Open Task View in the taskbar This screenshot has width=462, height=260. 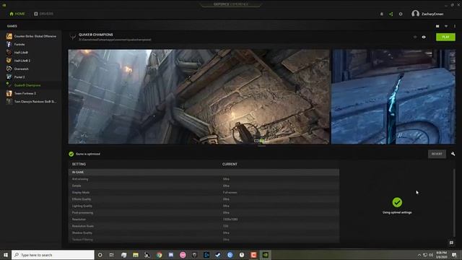pyautogui.click(x=112, y=255)
